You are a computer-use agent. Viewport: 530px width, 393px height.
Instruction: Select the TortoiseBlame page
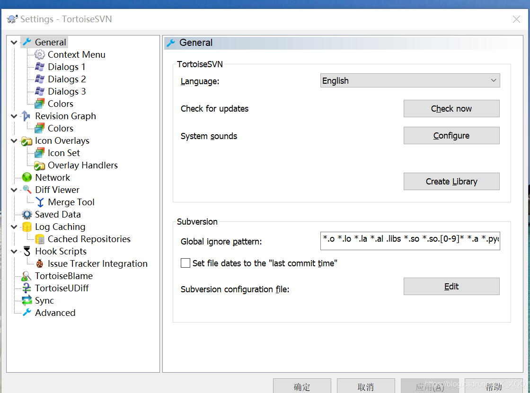63,276
